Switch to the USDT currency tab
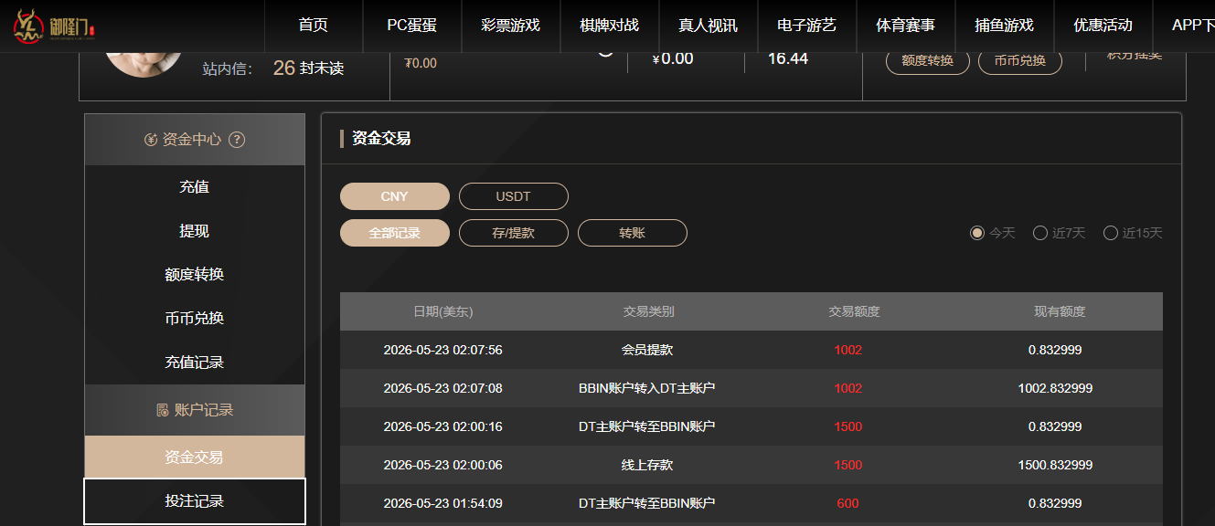This screenshot has height=526, width=1215. [514, 196]
